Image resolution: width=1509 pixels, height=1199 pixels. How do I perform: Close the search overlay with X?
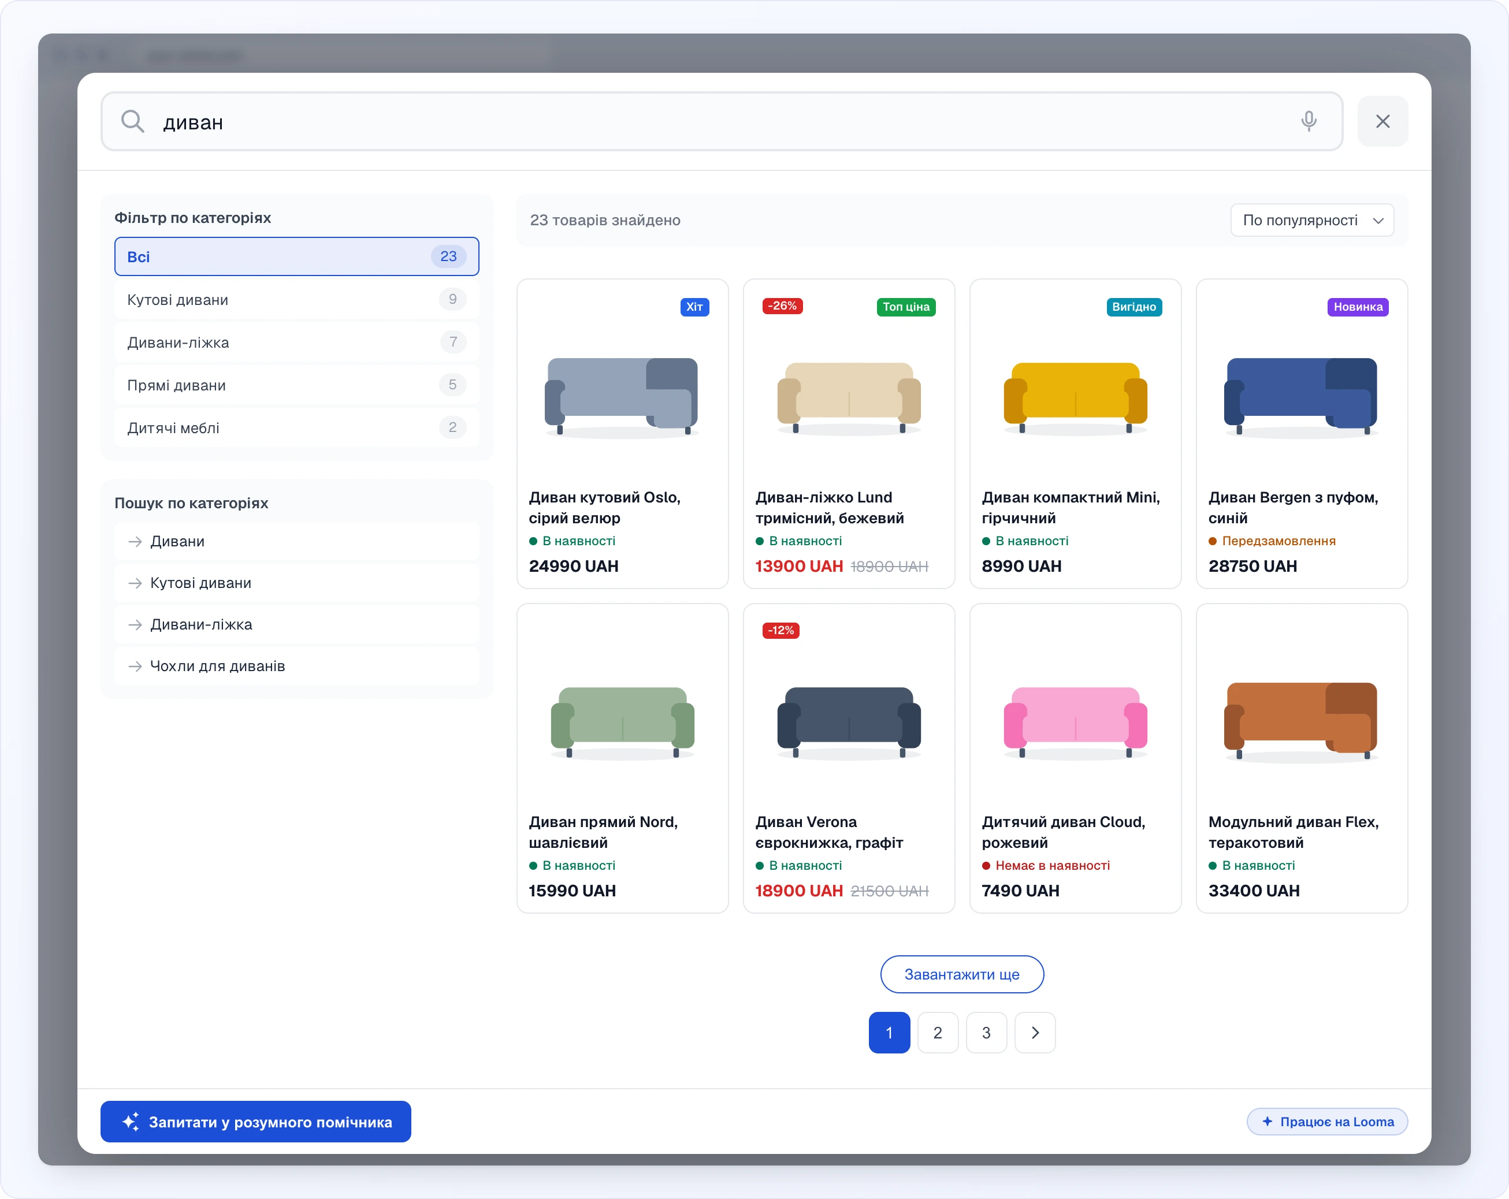click(1382, 121)
